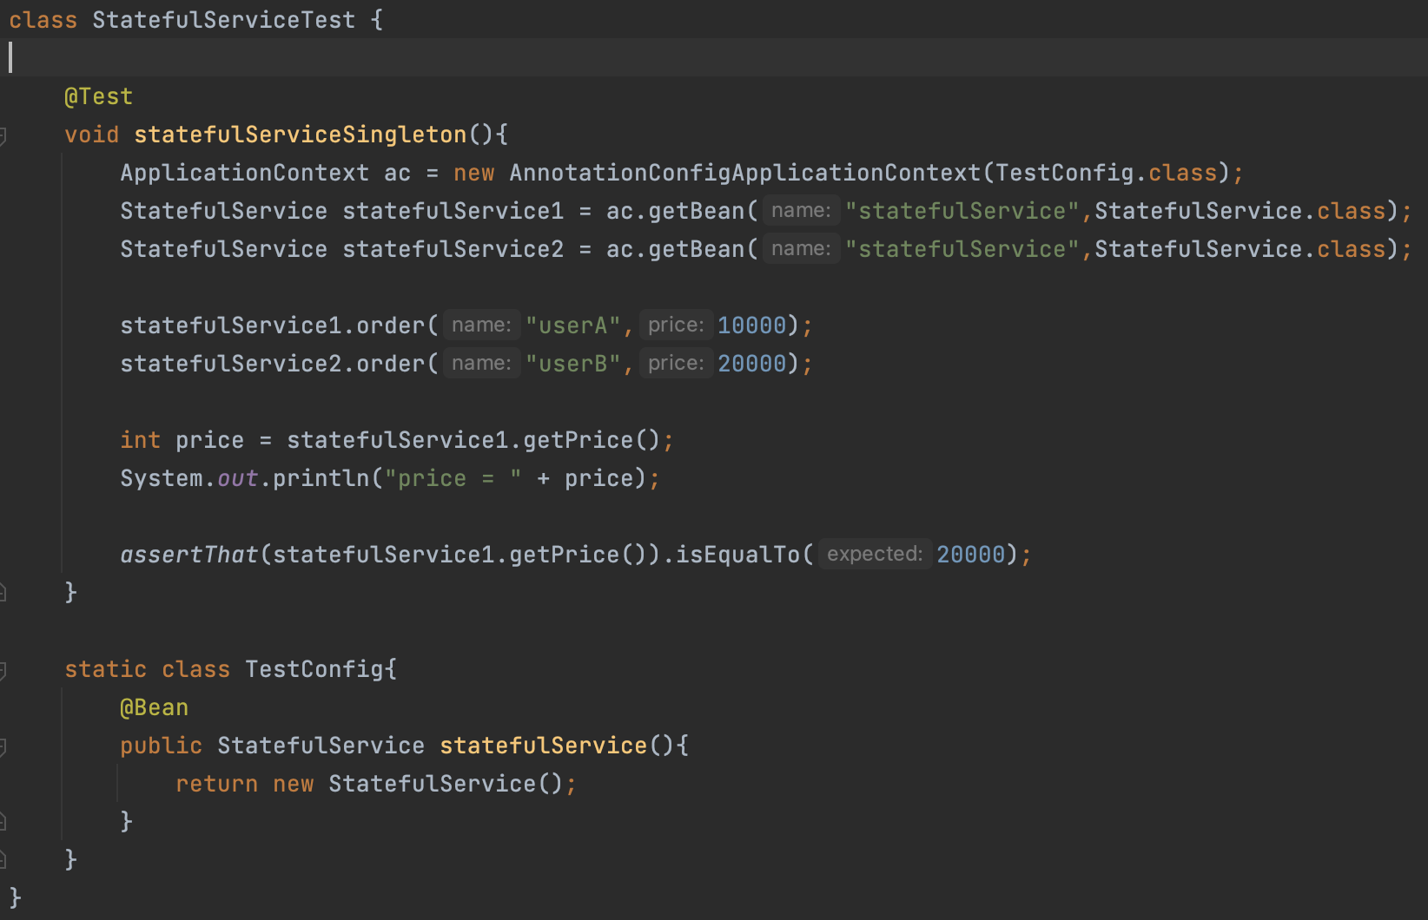Click "statefulService" string in statefulService2 getBean call
This screenshot has height=920, width=1428.
(x=962, y=249)
